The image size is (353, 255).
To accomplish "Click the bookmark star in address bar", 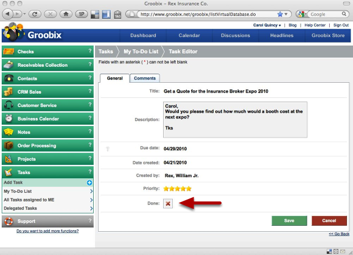I will tap(280, 14).
